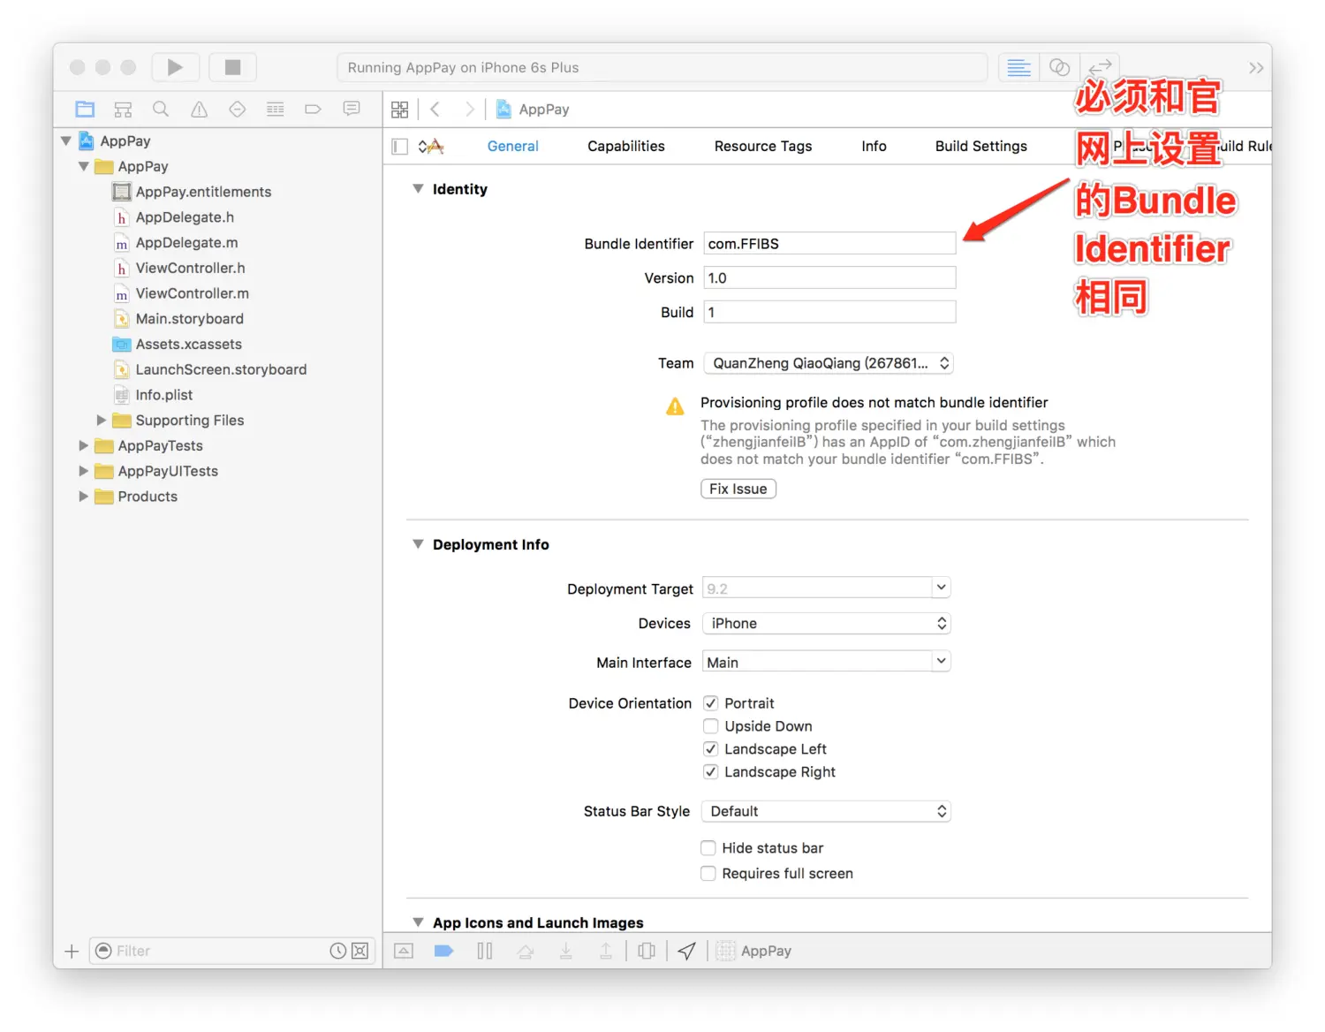Hide the debug area

[404, 951]
